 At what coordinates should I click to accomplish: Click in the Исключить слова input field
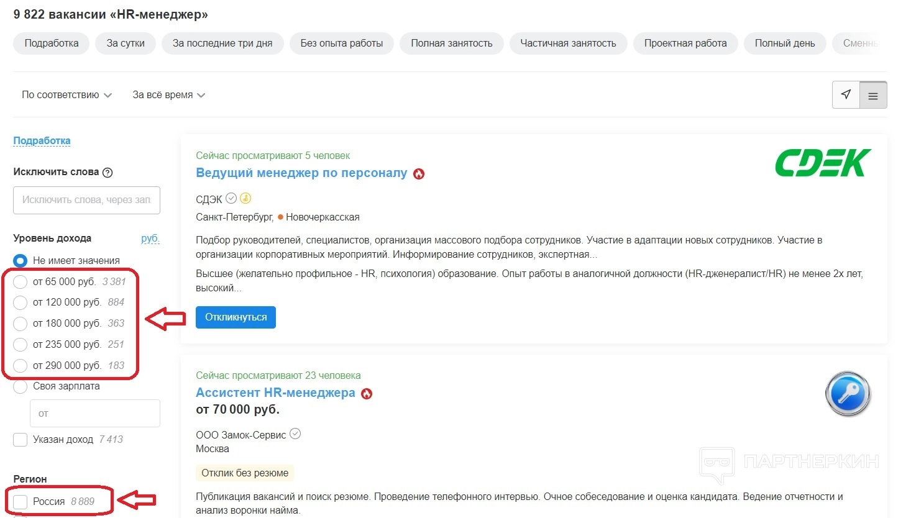[86, 200]
